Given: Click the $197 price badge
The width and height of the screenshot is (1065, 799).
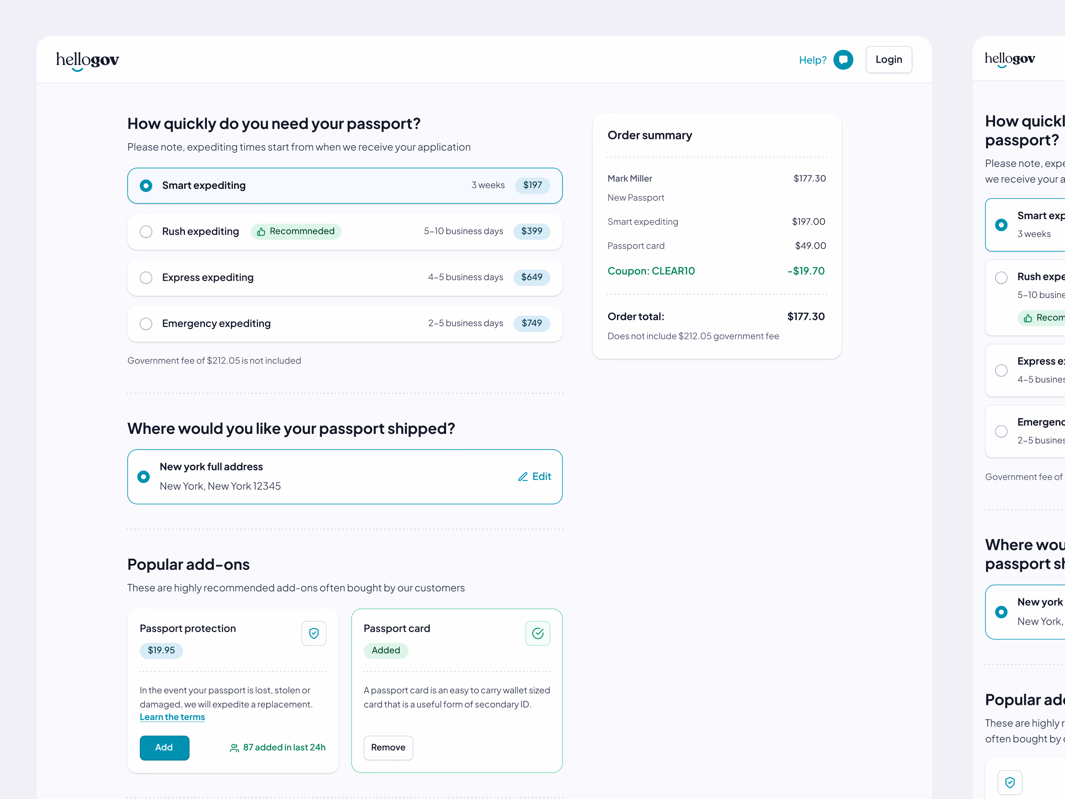Looking at the screenshot, I should 532,185.
